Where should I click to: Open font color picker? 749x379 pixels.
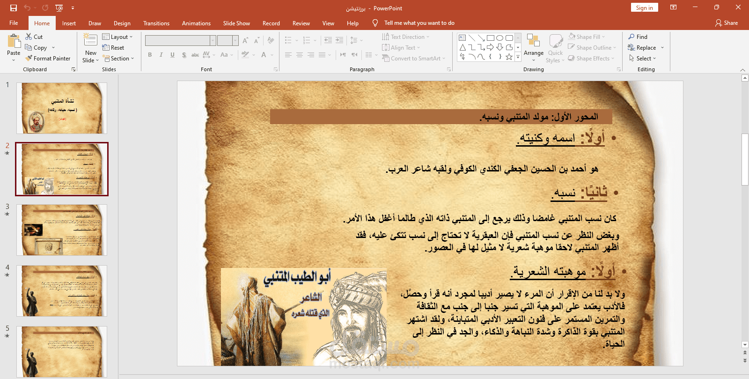point(272,55)
